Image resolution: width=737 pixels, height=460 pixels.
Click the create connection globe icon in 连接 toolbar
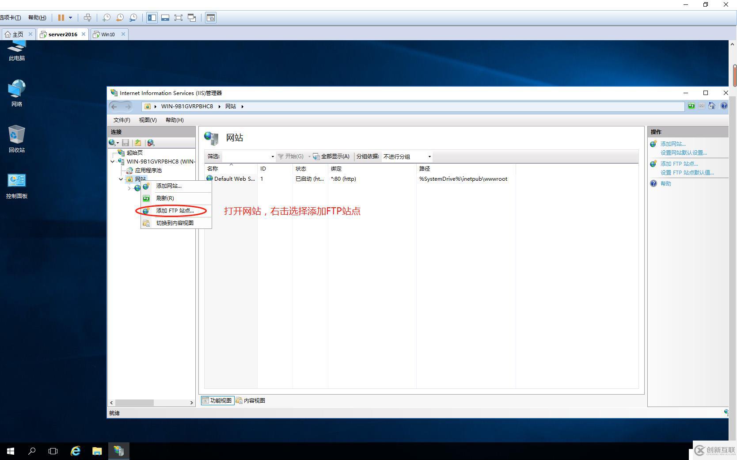pyautogui.click(x=114, y=143)
